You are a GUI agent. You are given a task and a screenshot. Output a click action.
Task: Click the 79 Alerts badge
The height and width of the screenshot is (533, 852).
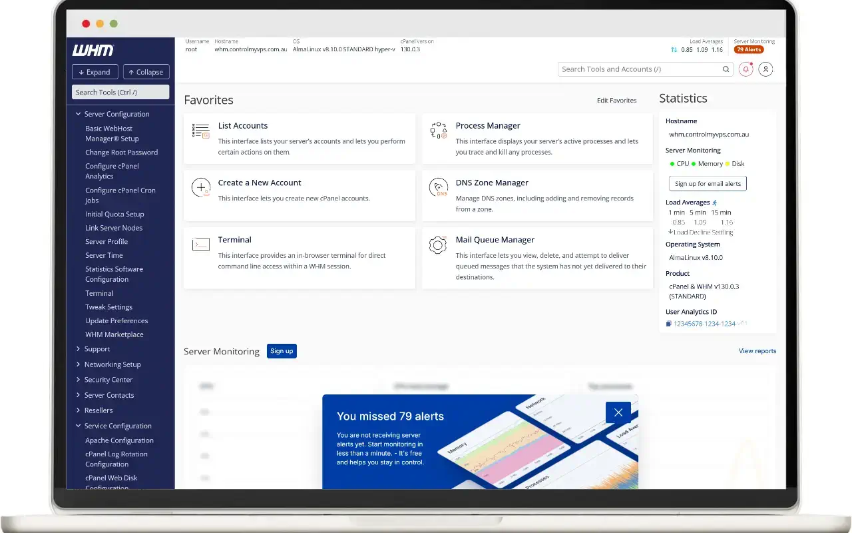click(749, 50)
